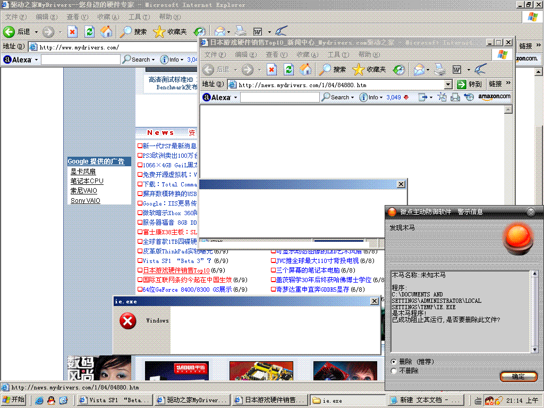Click Internet Explorer quick launch icon in taskbar

[39, 401]
